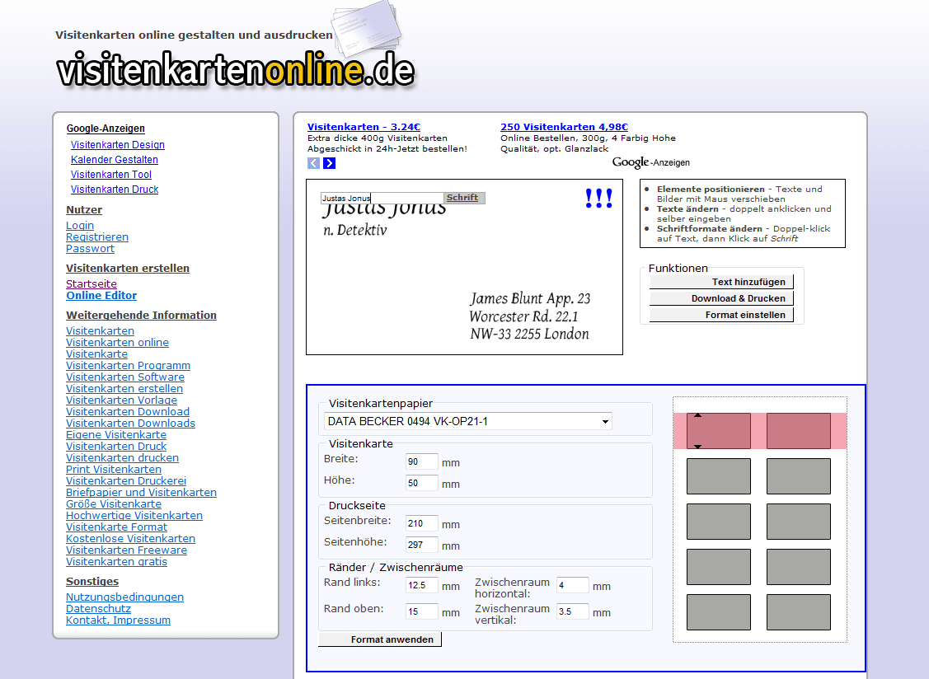Click the Download & Drucken button
The image size is (929, 679).
click(721, 298)
